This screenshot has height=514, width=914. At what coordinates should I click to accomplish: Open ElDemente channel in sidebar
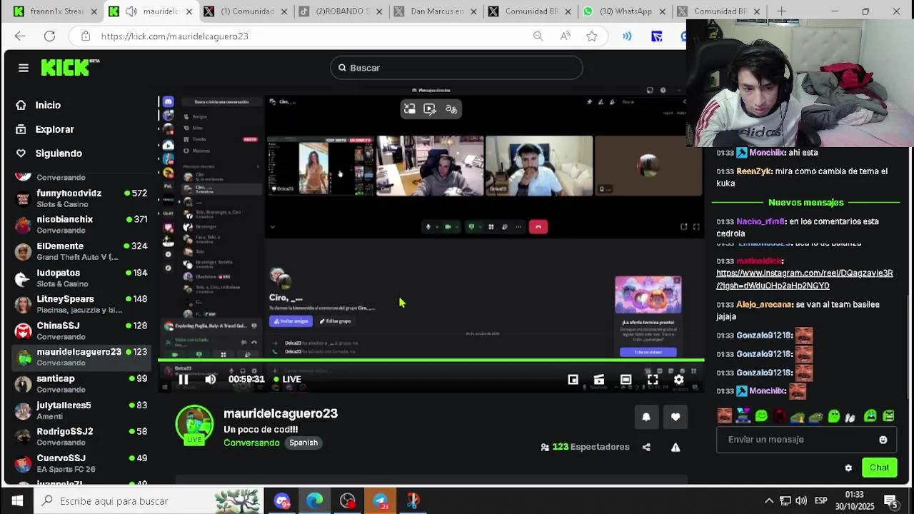click(x=81, y=251)
